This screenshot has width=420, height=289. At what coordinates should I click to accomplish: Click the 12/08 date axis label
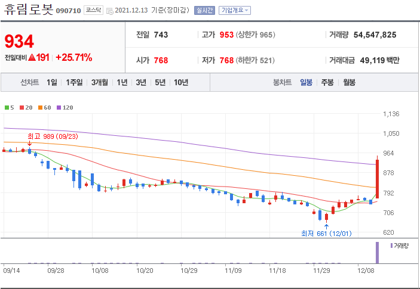click(x=366, y=271)
